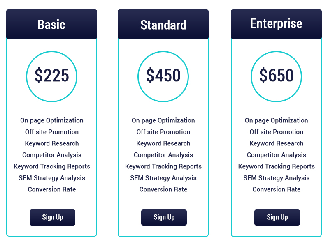Click the $650 price circle
Viewport: 328px width, 244px height.
click(276, 76)
